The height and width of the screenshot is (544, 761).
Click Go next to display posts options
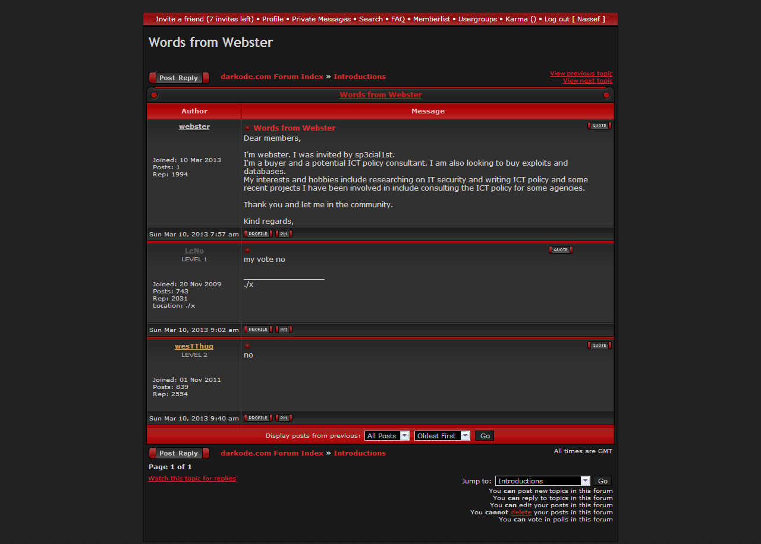(x=485, y=436)
